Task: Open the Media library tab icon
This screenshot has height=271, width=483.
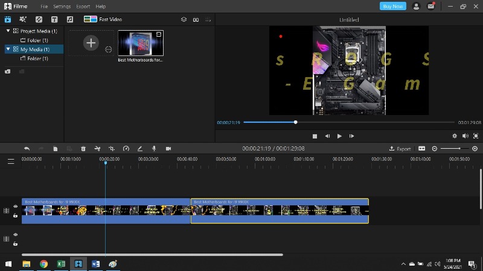Action: 8,19
